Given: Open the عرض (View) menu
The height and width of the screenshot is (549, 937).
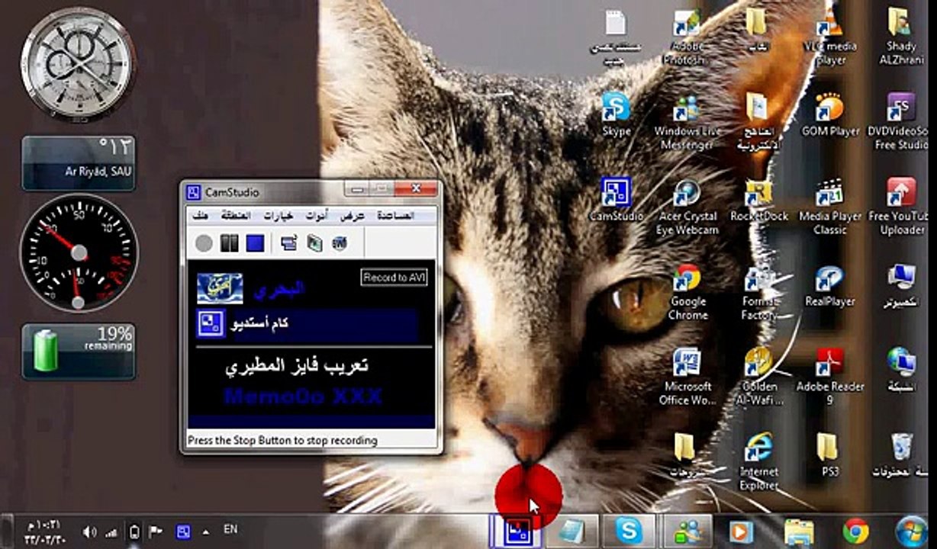Looking at the screenshot, I should click(353, 216).
